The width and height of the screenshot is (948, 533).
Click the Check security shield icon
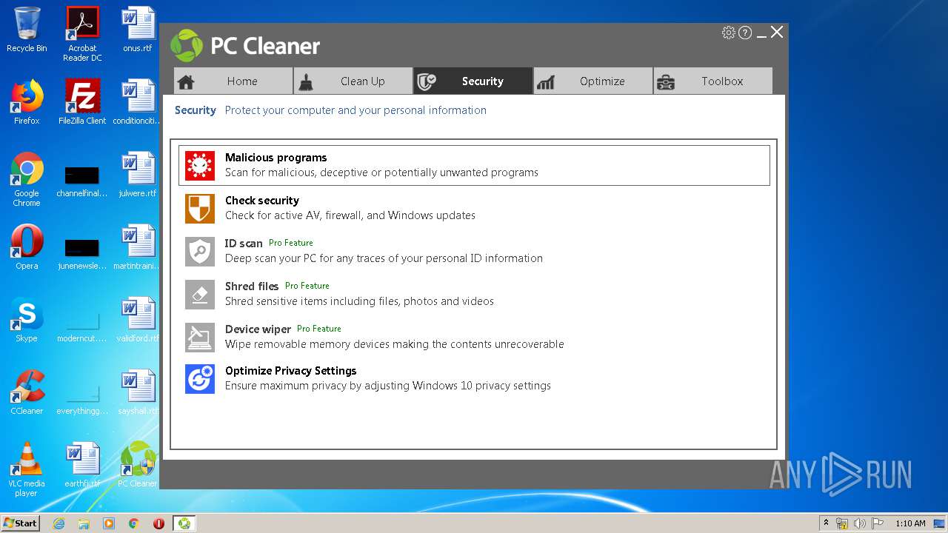click(200, 208)
